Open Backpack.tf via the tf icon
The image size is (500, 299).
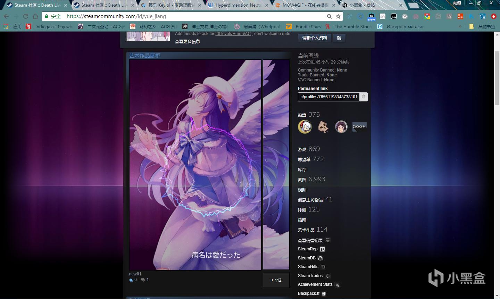click(323, 293)
